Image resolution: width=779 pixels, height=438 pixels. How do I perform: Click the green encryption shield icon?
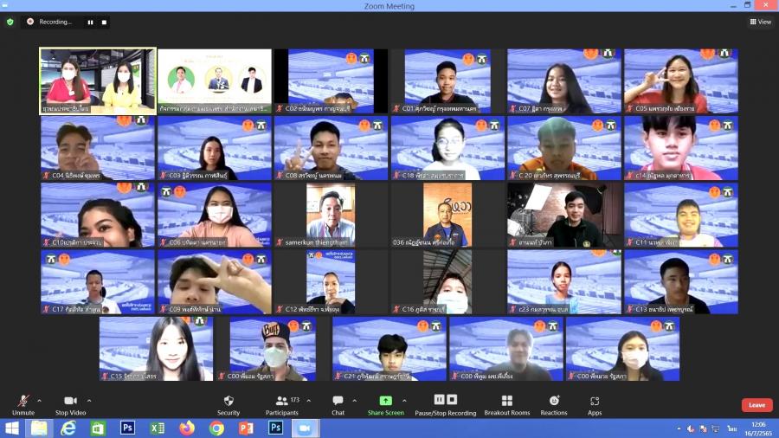(10, 22)
